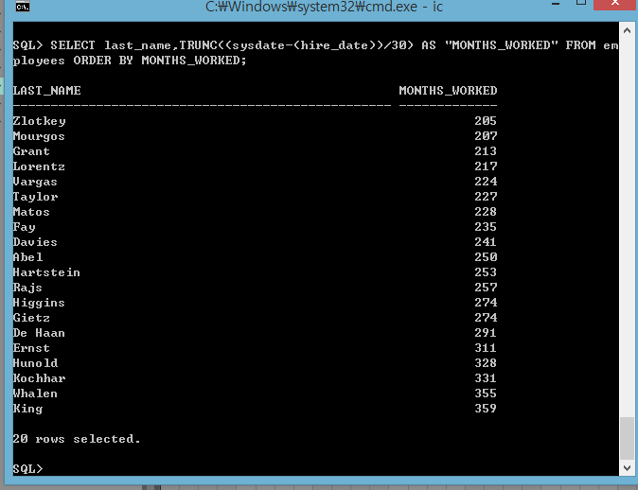Select the Taylor row name
The height and width of the screenshot is (490, 638).
click(x=35, y=197)
